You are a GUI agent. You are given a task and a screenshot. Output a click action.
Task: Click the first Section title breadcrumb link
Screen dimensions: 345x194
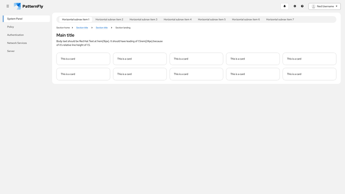click(82, 28)
